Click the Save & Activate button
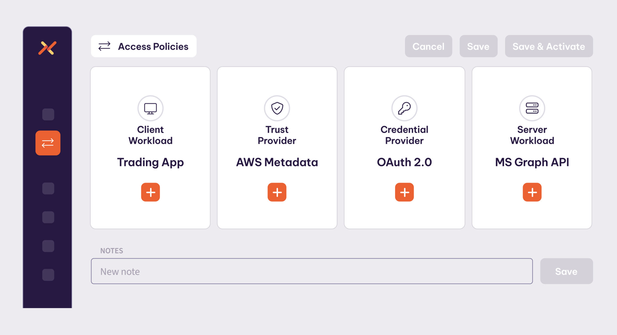This screenshot has width=617, height=335. (549, 47)
